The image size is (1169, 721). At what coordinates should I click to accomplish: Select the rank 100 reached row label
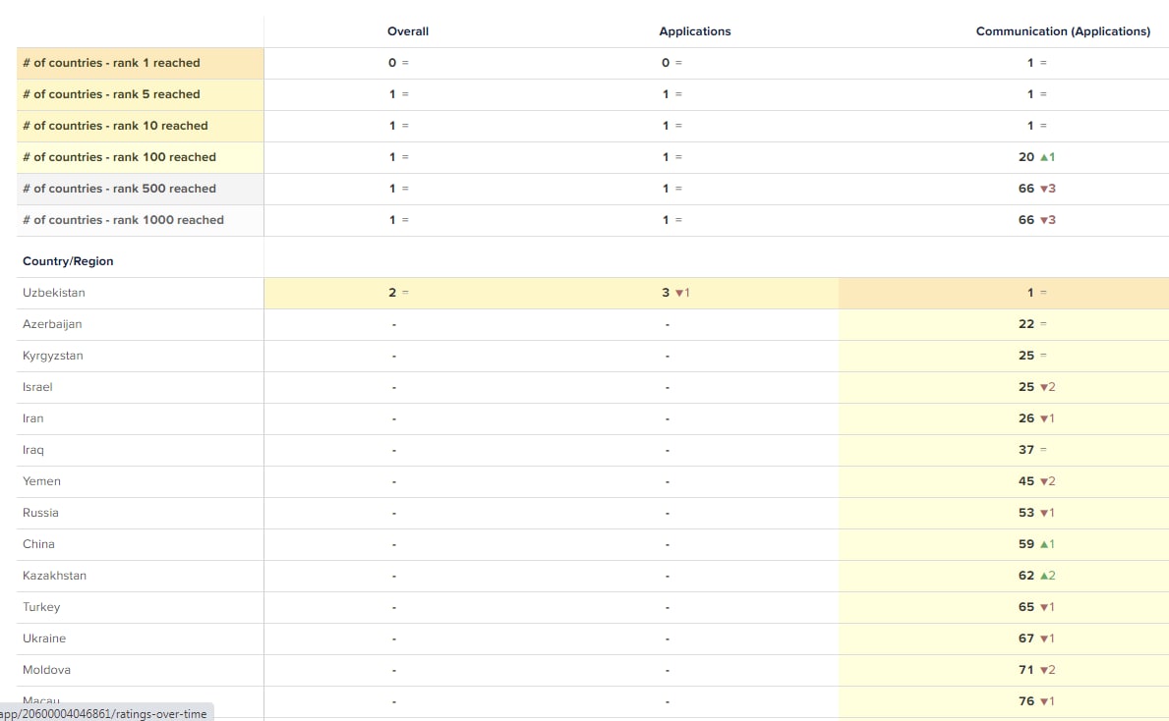[x=141, y=157]
